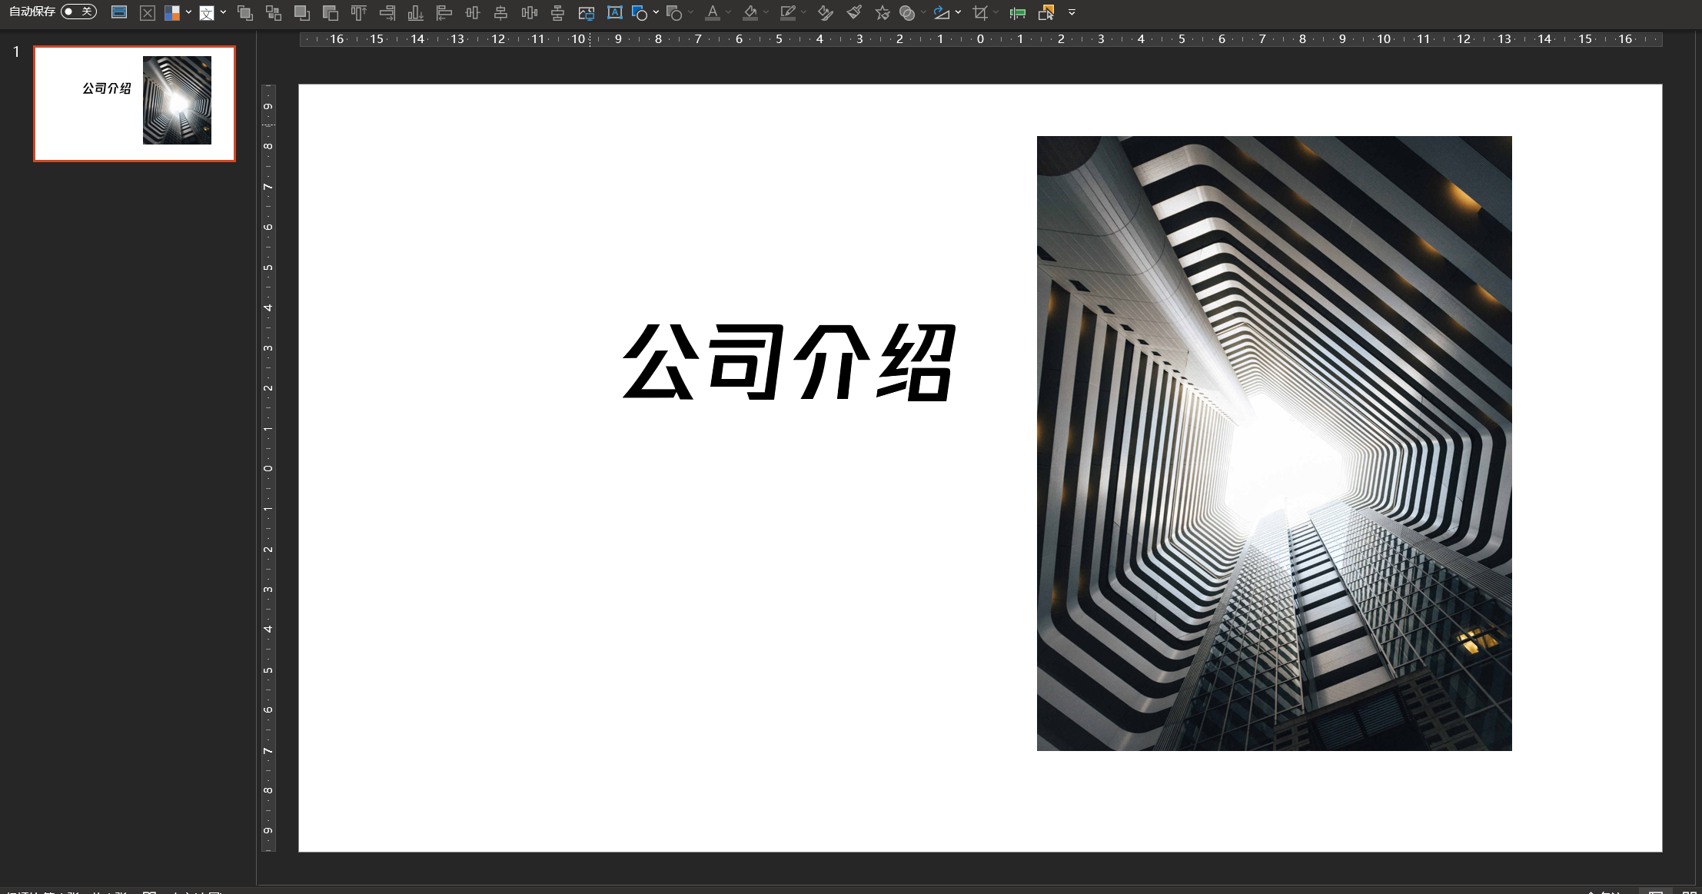Click the Insert Text Box icon
This screenshot has height=894, width=1702.
(614, 12)
